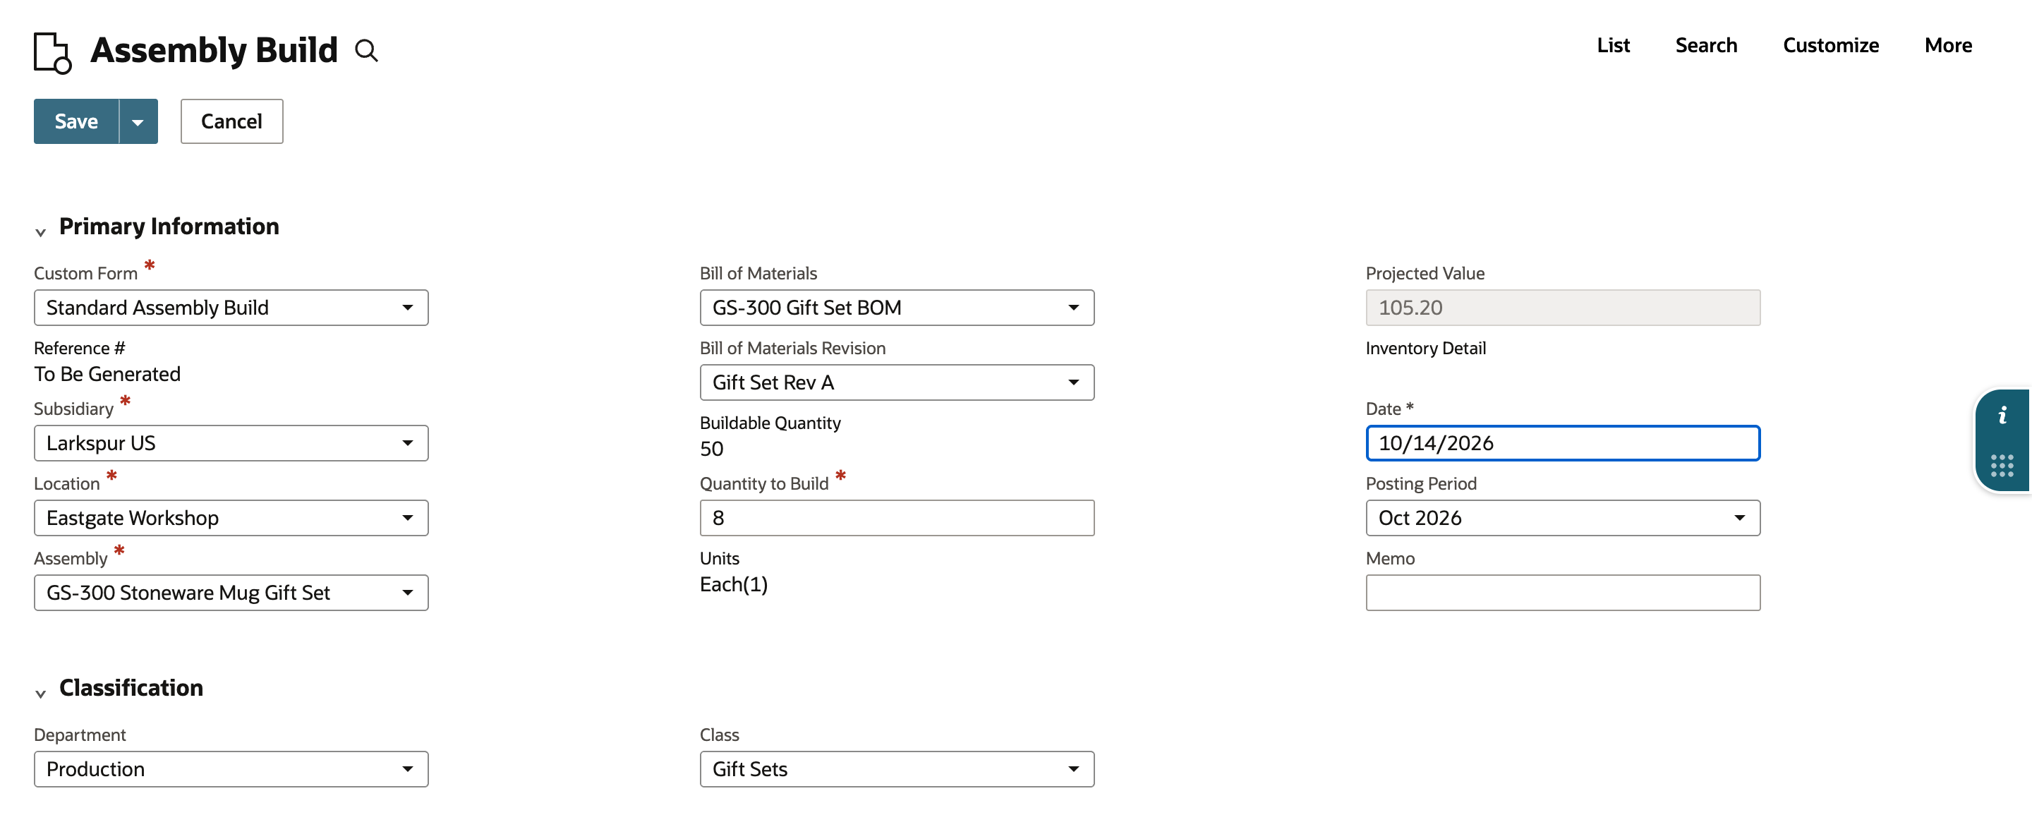Click the Memo text field
2032x827 pixels.
pyautogui.click(x=1563, y=593)
